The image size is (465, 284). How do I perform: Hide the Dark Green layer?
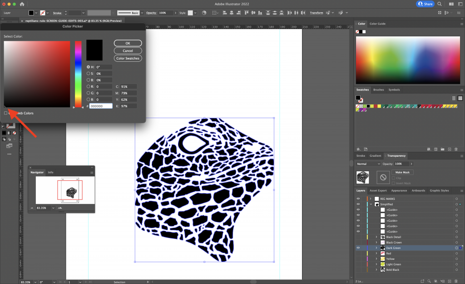click(x=358, y=248)
